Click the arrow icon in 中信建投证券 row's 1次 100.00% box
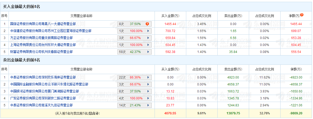313x119 pixels. point(148,31)
